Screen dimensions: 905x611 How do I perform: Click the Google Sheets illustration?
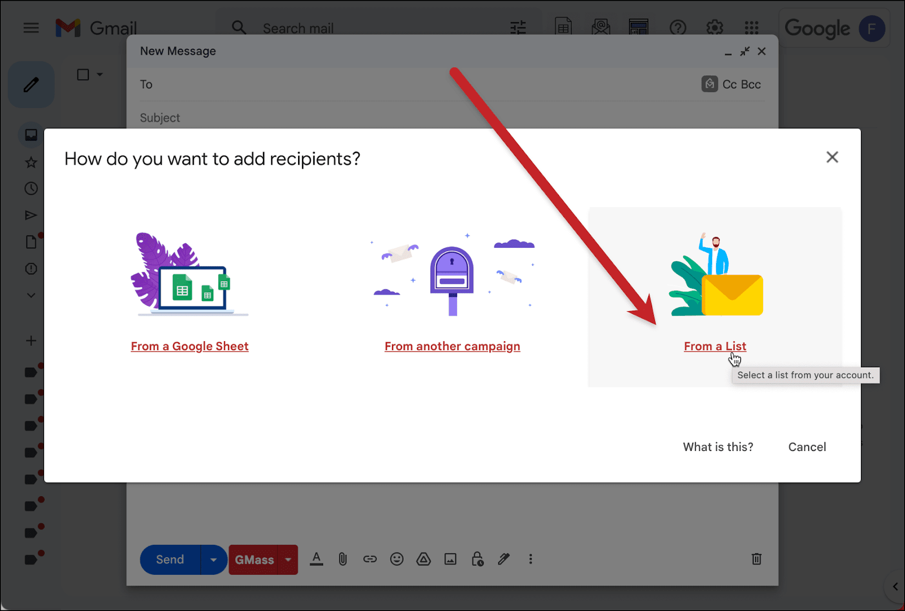coord(189,274)
